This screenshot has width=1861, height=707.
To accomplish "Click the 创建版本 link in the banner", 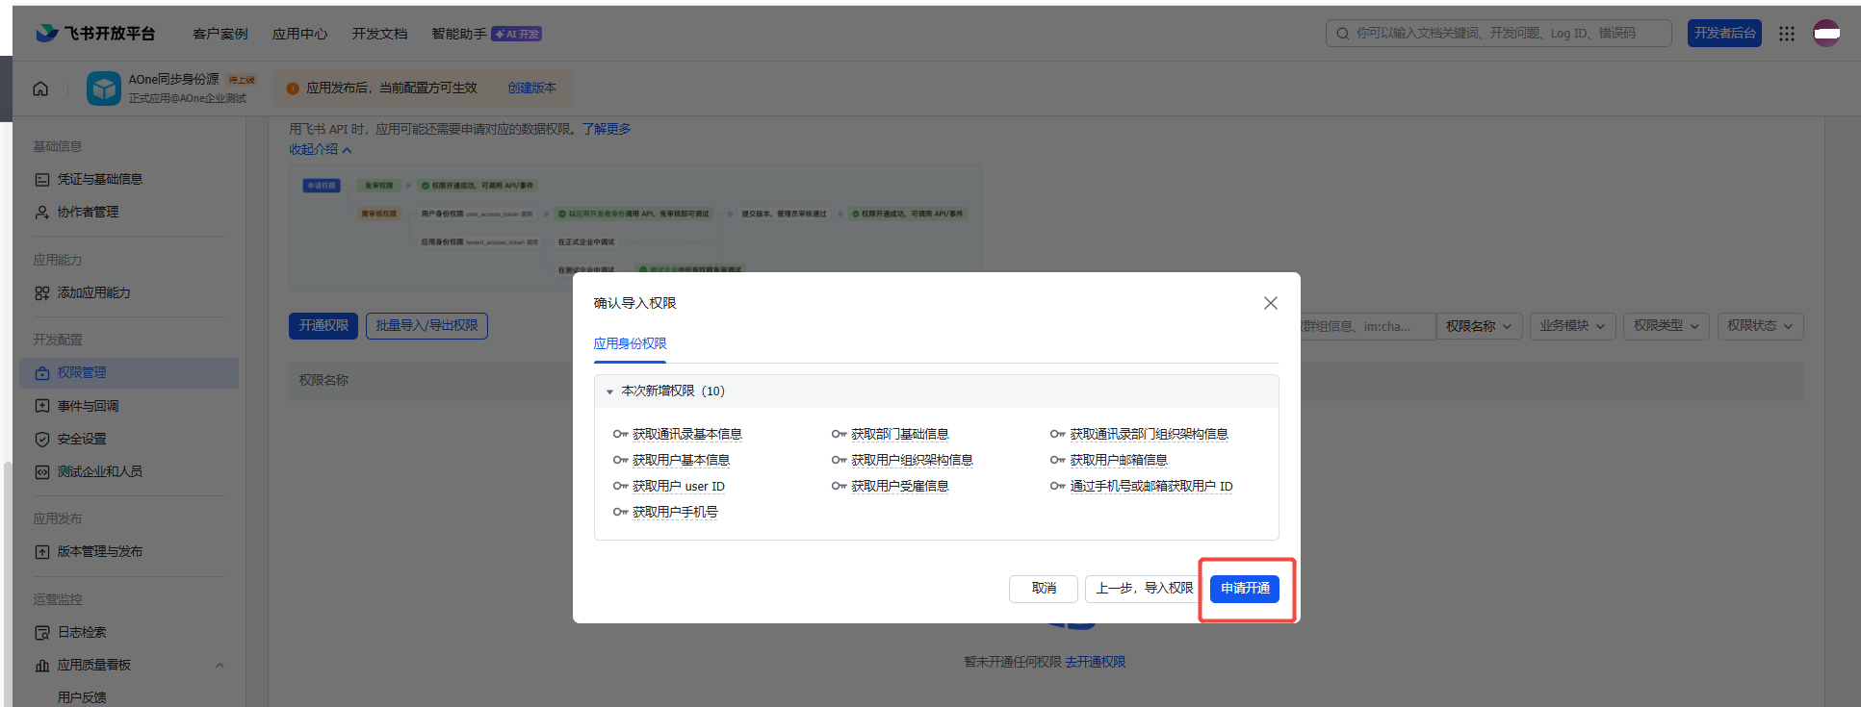I will (x=531, y=88).
